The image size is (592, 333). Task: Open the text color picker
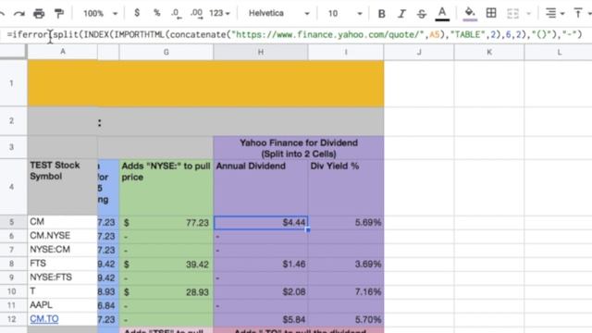(442, 14)
